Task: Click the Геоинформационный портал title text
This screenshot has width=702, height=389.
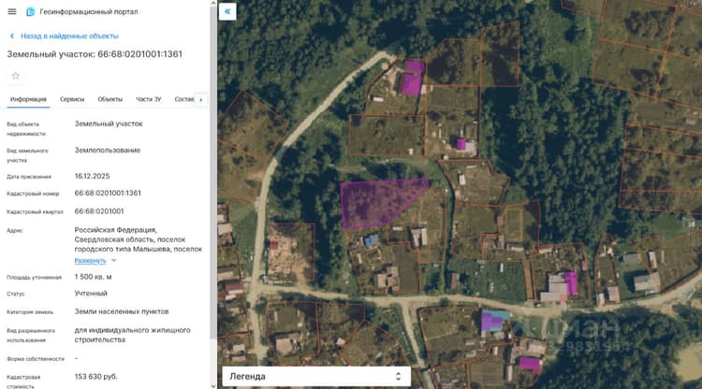Action: click(89, 11)
